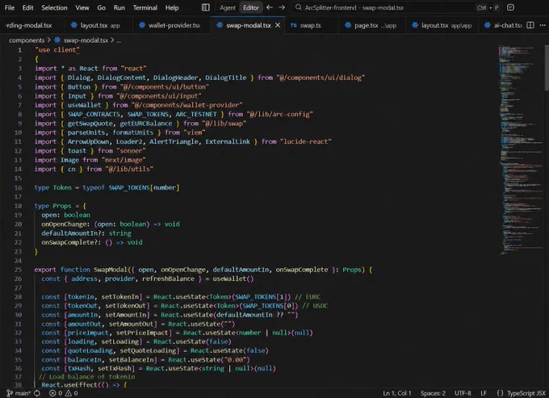Image resolution: width=549 pixels, height=398 pixels.
Task: Open the Edit menu
Action: [27, 8]
